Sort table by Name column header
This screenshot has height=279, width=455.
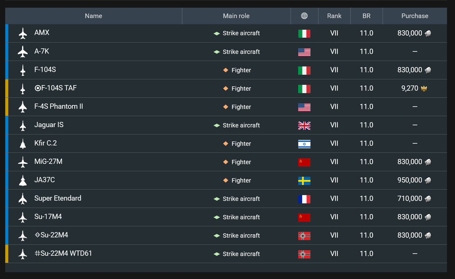94,16
